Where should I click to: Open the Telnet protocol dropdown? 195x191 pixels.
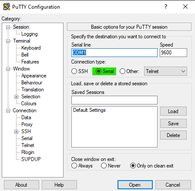(x=165, y=71)
